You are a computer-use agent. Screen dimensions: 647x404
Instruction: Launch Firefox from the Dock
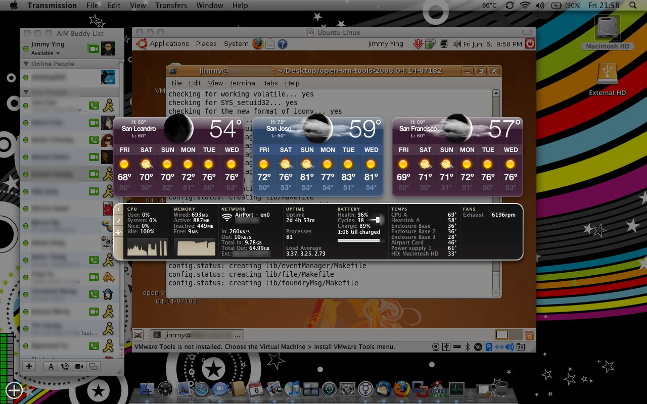coord(402,389)
